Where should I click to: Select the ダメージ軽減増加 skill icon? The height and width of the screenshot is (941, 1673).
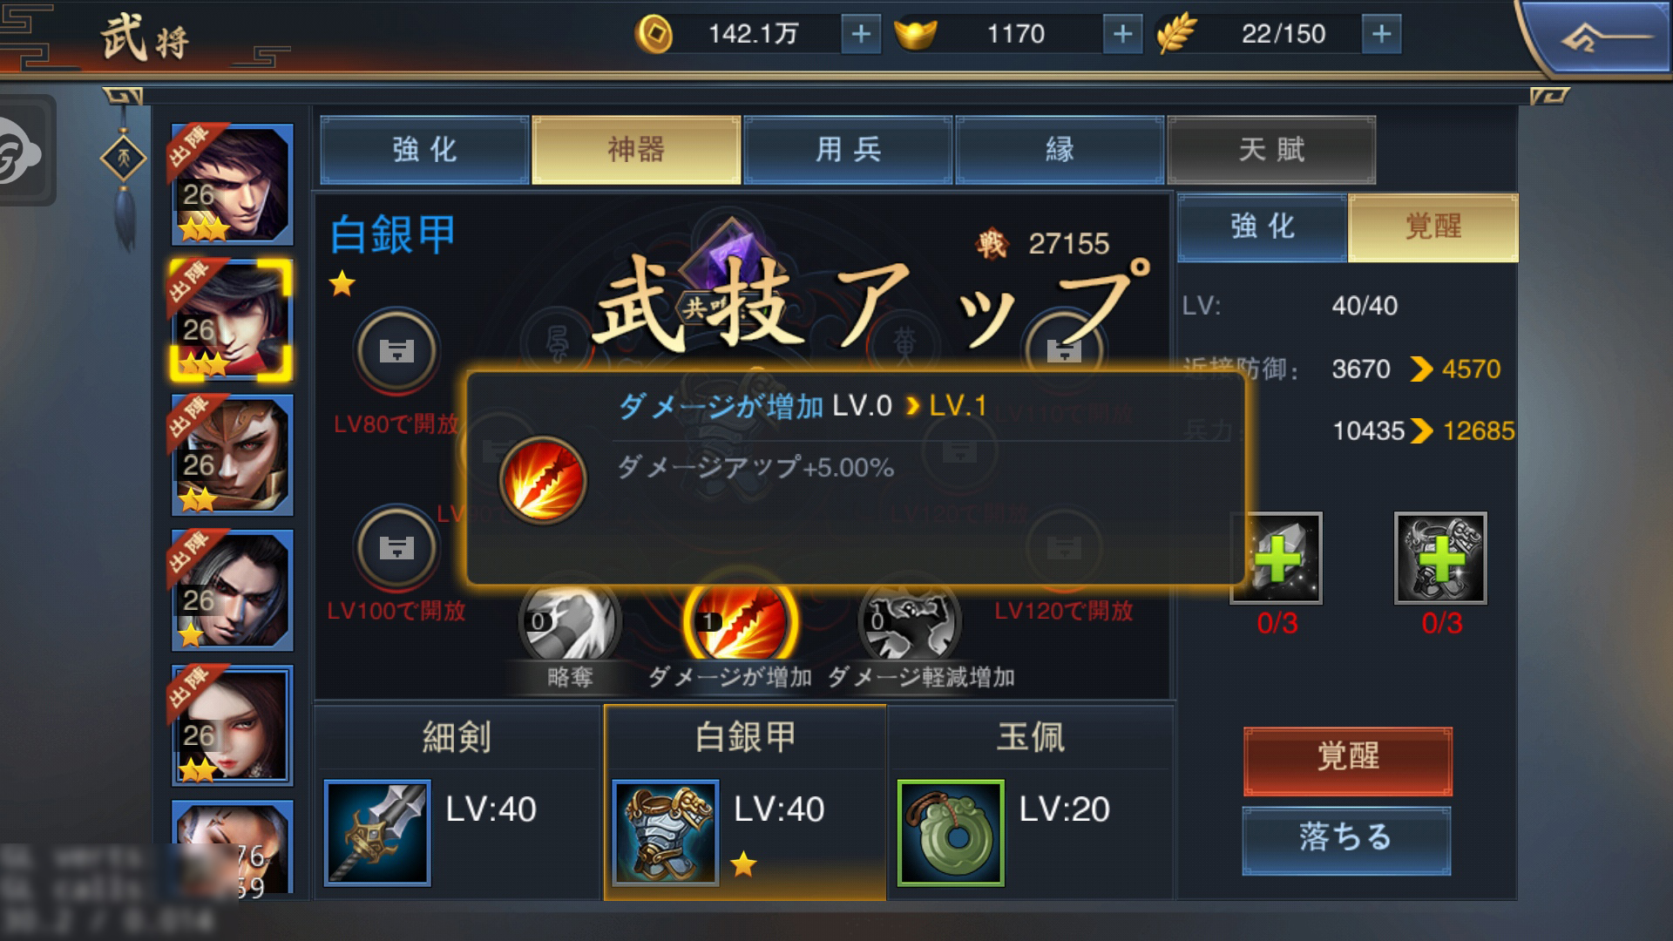(x=910, y=622)
